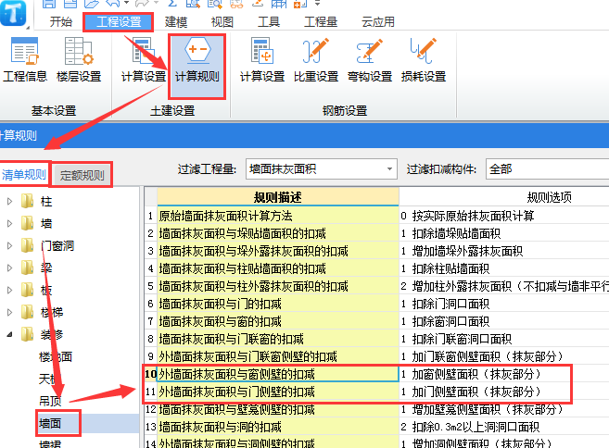Select row 墙面抹灰面积与洞的扣减

pyautogui.click(x=278, y=427)
